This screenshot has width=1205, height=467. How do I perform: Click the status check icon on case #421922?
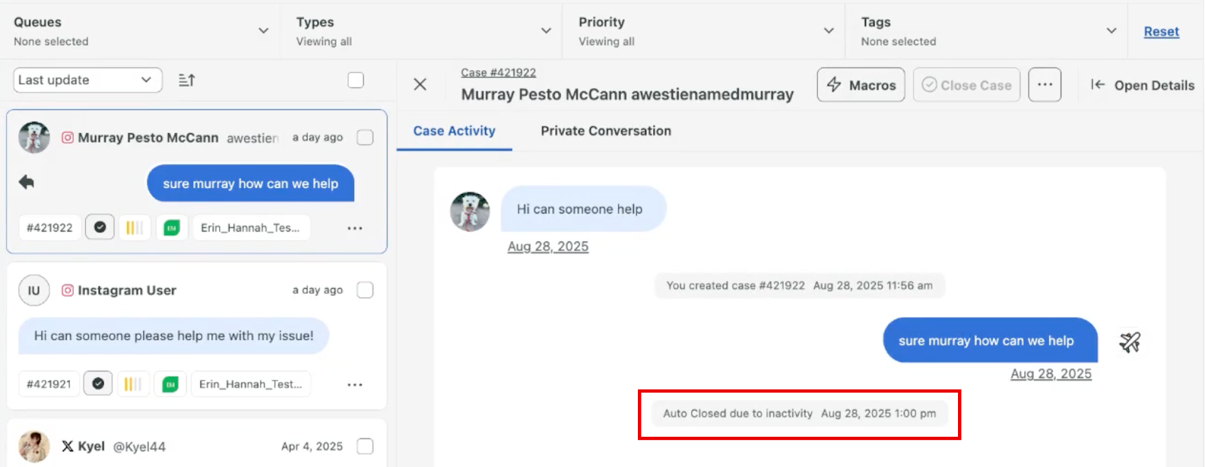(x=99, y=227)
